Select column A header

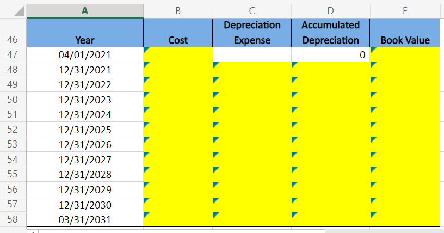(85, 11)
